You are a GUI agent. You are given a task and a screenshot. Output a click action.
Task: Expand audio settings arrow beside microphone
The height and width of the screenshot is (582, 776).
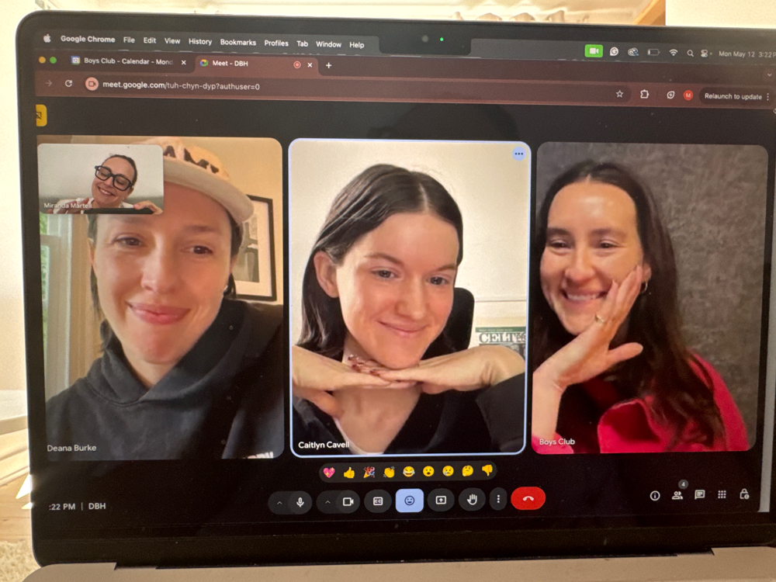click(x=279, y=503)
